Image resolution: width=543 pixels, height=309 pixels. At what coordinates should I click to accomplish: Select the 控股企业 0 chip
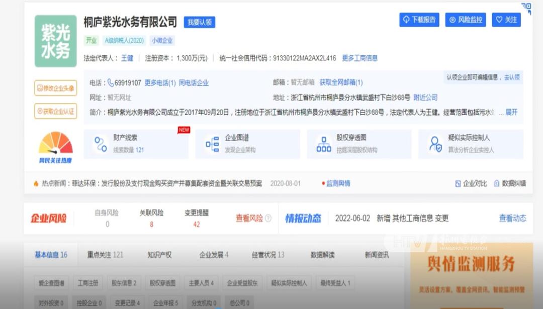click(89, 303)
